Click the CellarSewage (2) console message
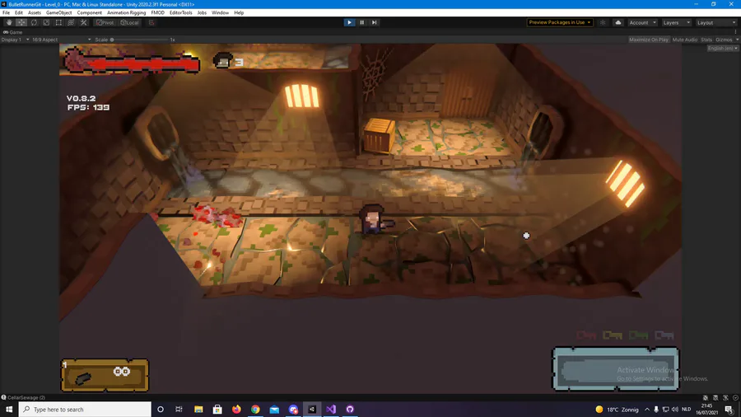Screen dimensions: 741x417 coord(24,397)
